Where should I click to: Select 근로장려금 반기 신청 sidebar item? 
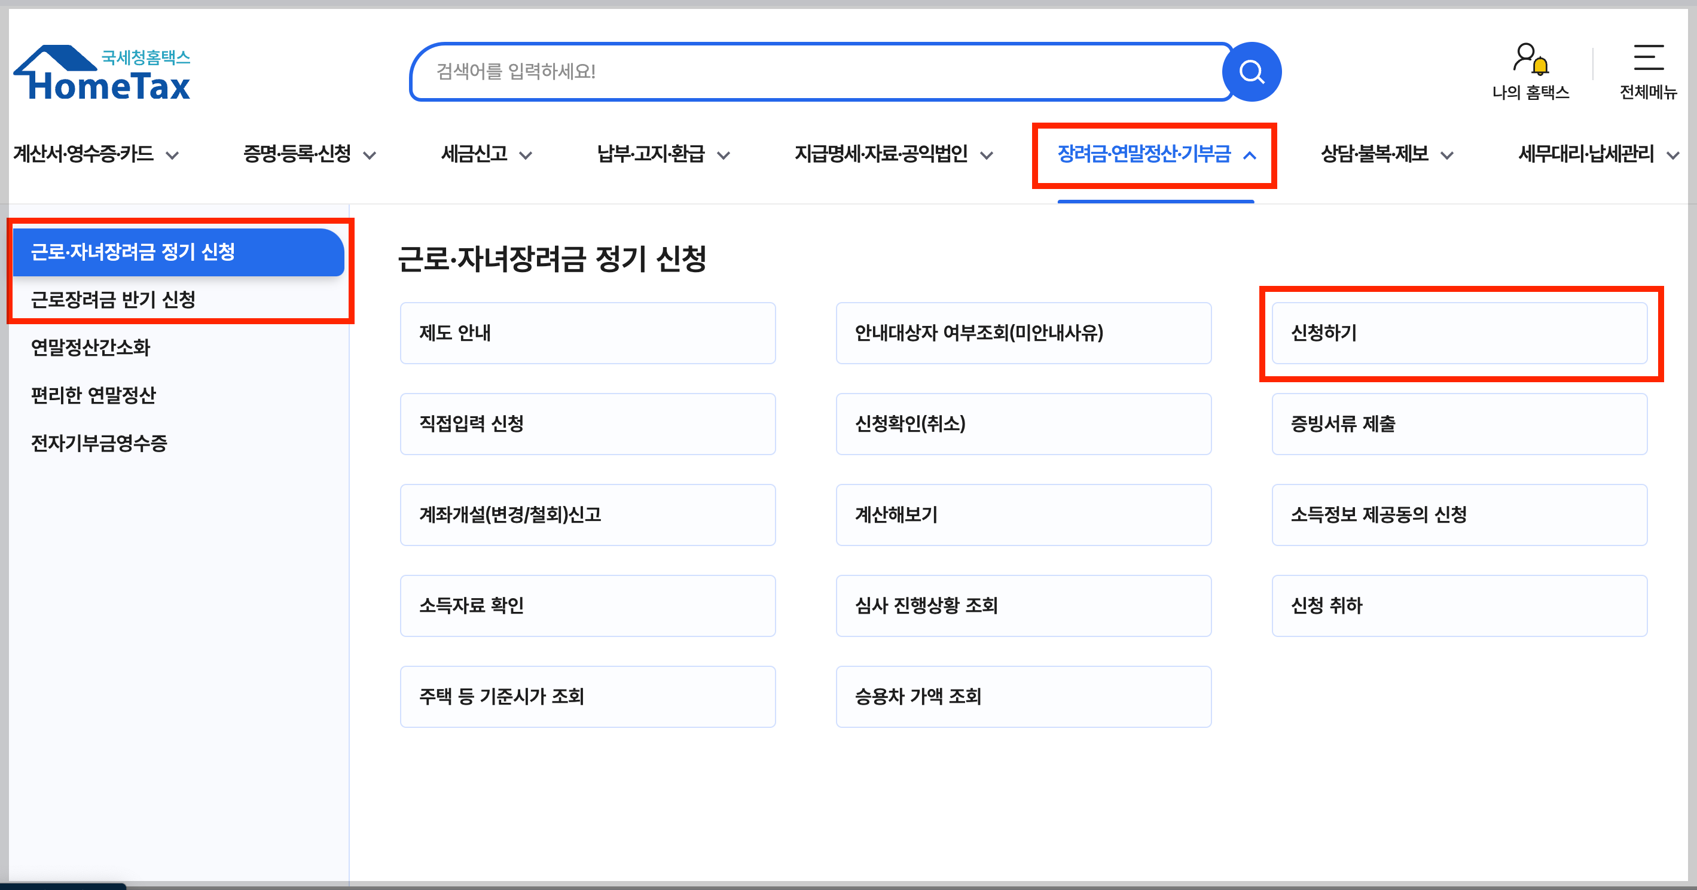tap(113, 300)
